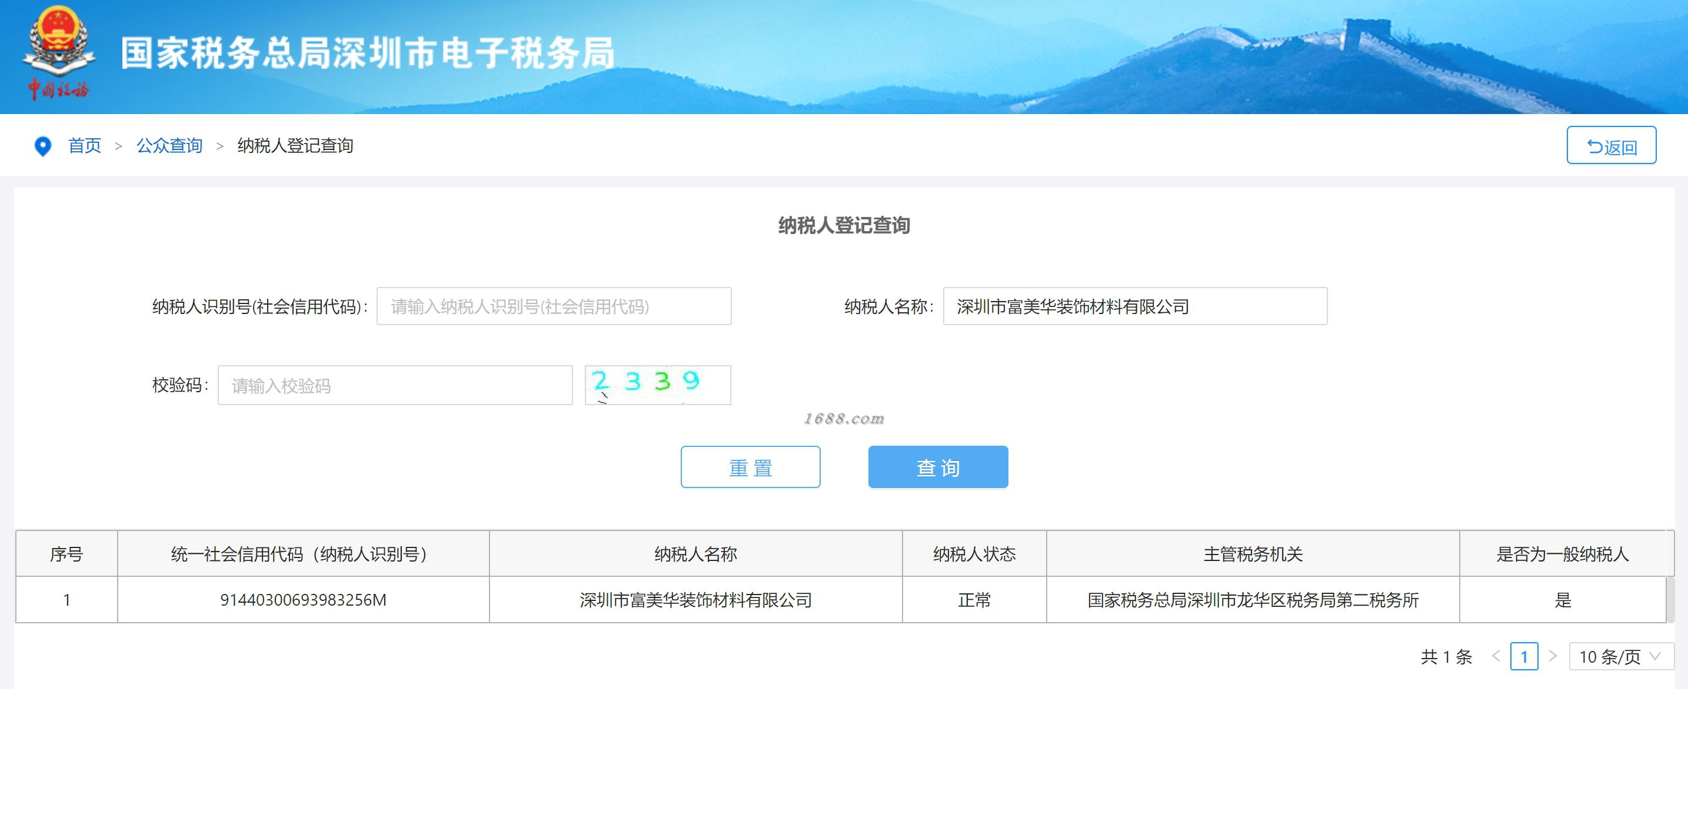Click the 查询 search button

[938, 467]
